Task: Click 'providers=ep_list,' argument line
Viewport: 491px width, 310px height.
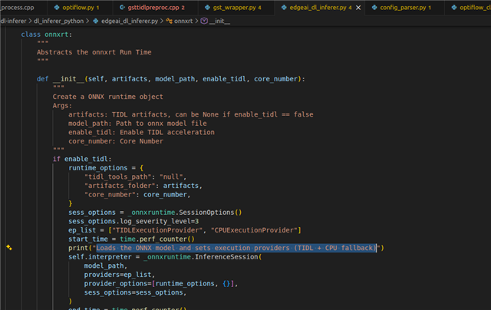Action: tap(120, 275)
